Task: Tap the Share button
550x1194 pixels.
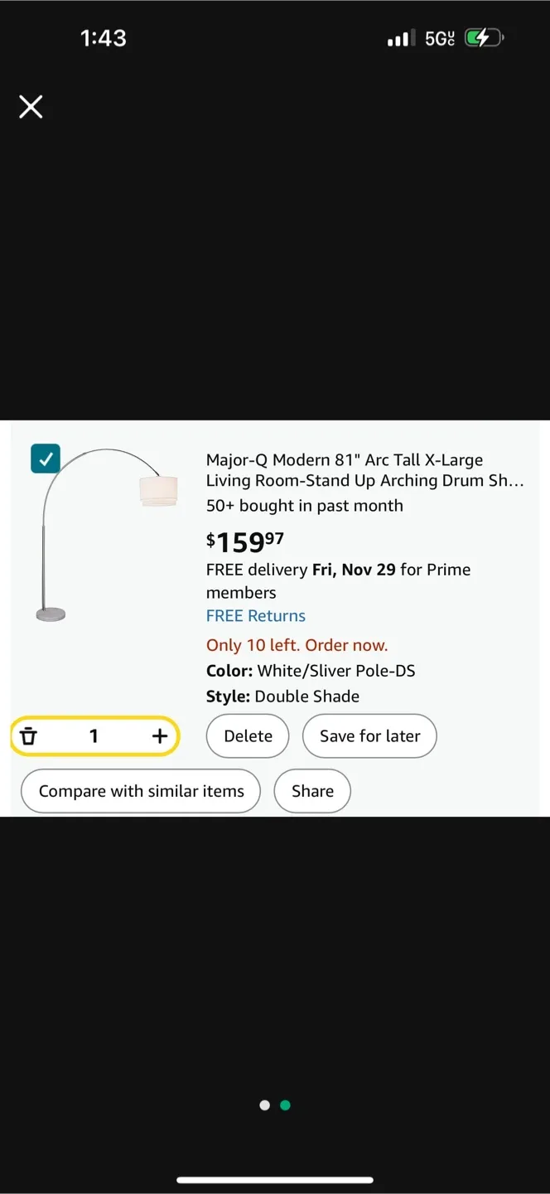Action: point(312,790)
